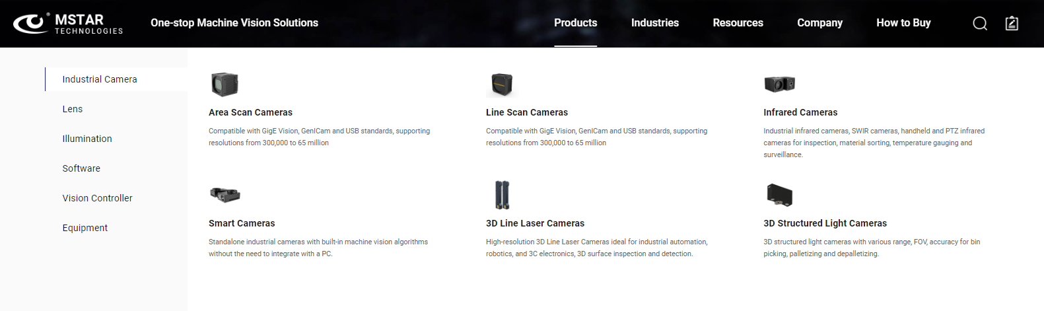Click the Area Scan Cameras product image

[225, 85]
